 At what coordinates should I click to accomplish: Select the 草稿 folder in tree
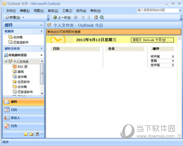(18, 72)
